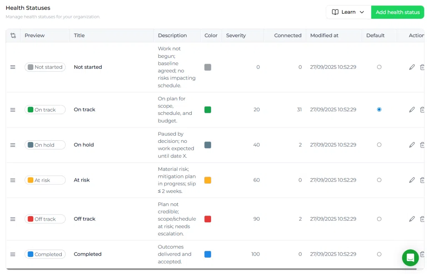Delete the Off track health status
Image resolution: width=427 pixels, height=274 pixels.
(422, 219)
